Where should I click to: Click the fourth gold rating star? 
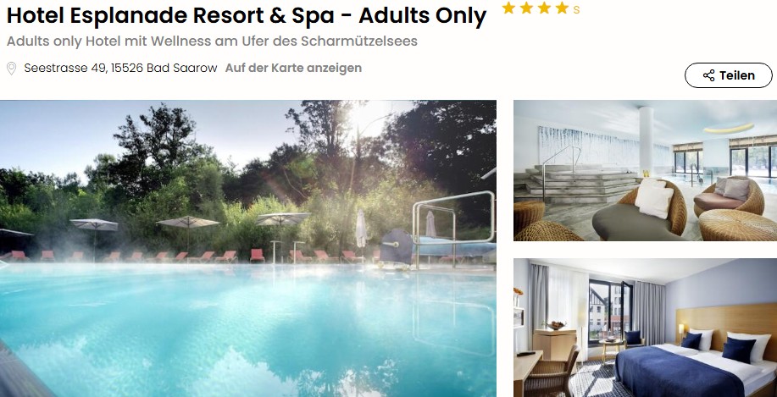tap(562, 8)
